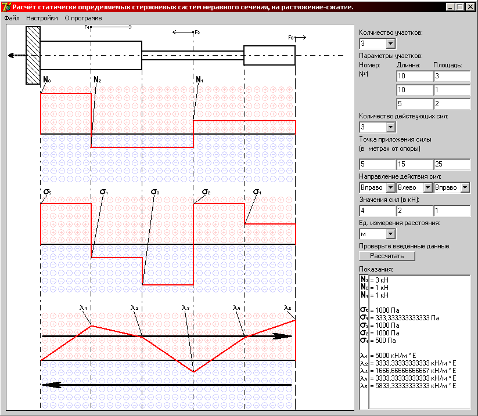Image resolution: width=478 pixels, height=416 pixels.
Task: Click section №1 area field with 3
Action: pyautogui.click(x=452, y=76)
